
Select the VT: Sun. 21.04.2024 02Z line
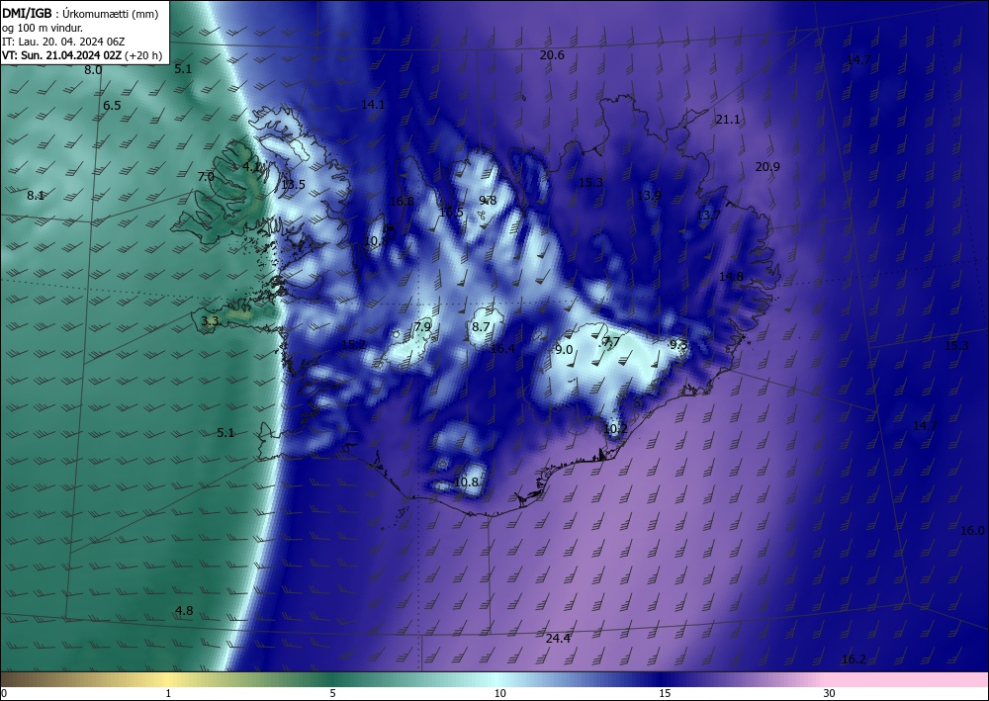click(81, 55)
